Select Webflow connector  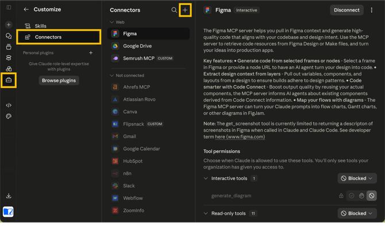coord(148,198)
